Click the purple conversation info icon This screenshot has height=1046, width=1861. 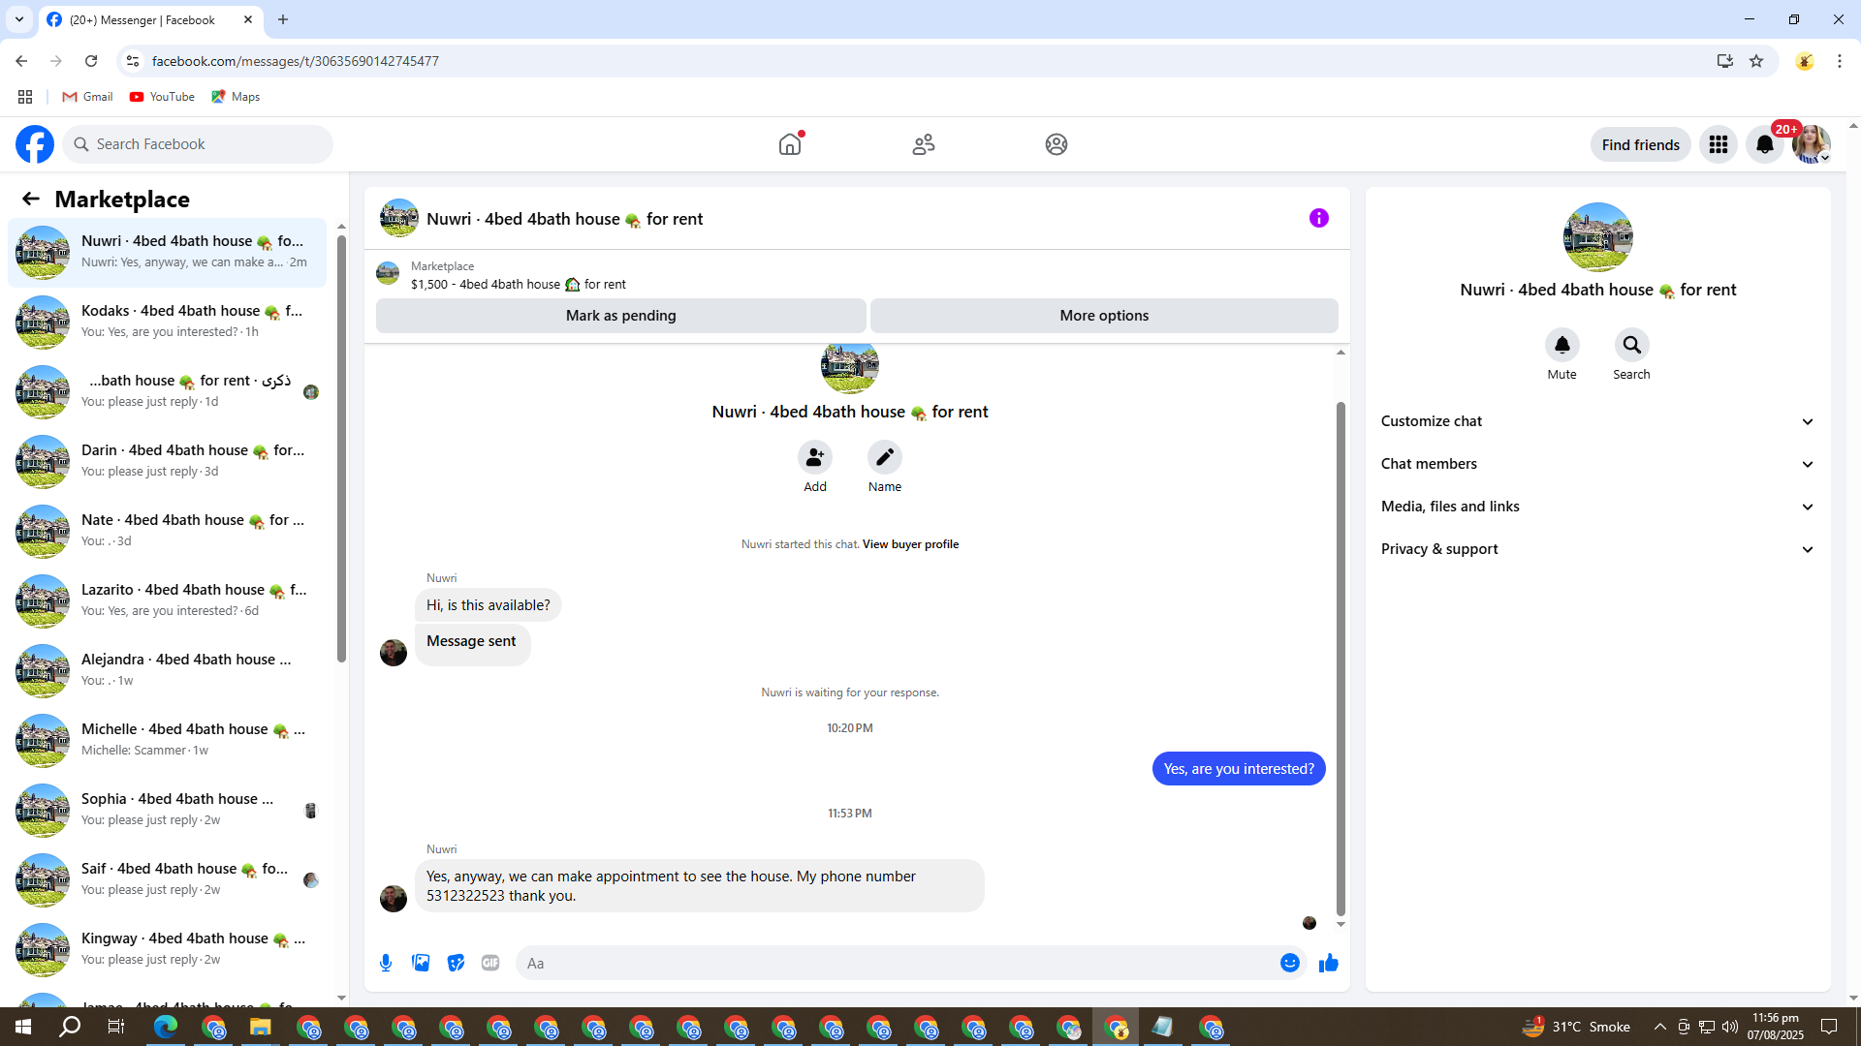point(1318,218)
